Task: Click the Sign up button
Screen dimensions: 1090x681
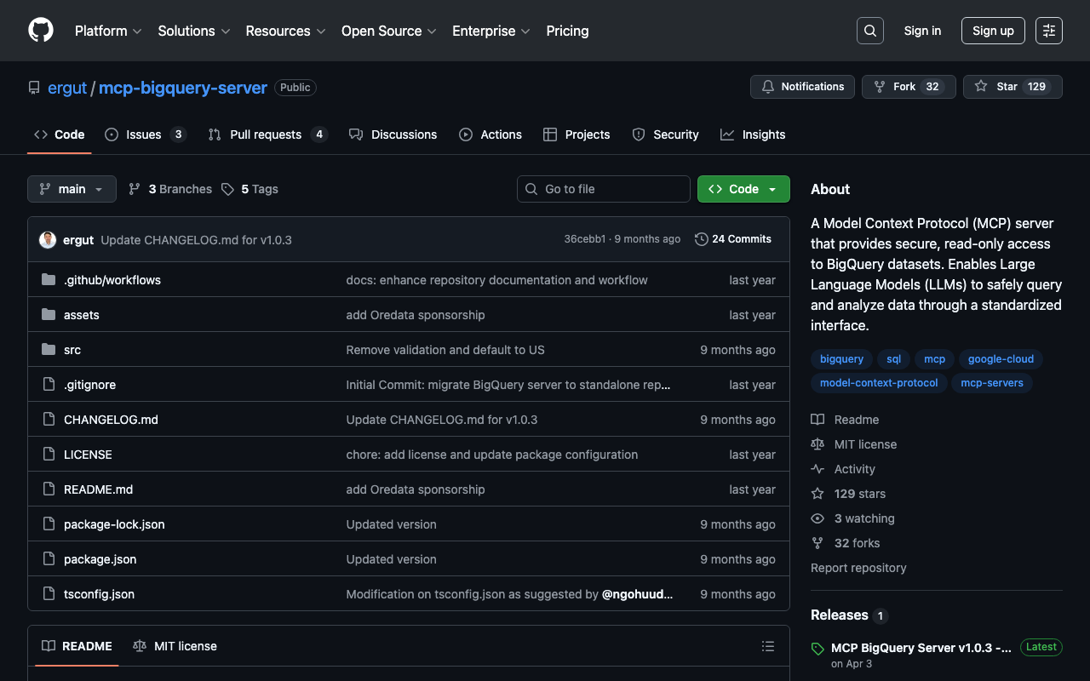Action: pyautogui.click(x=992, y=31)
